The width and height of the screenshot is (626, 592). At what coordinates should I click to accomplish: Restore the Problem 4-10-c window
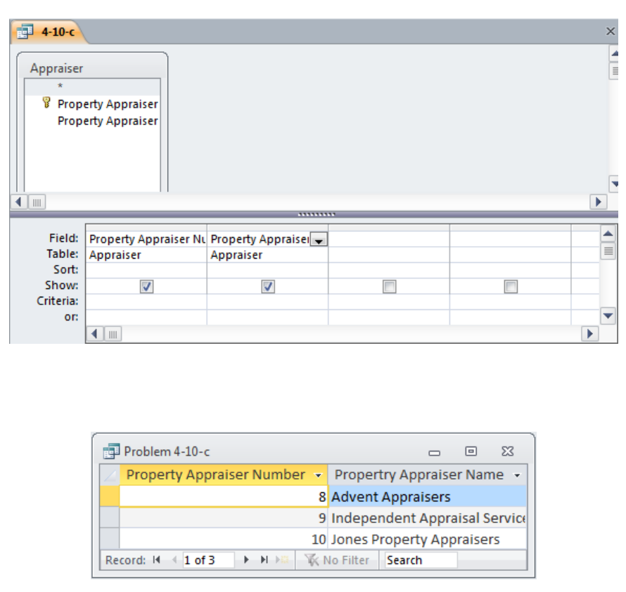pyautogui.click(x=471, y=451)
